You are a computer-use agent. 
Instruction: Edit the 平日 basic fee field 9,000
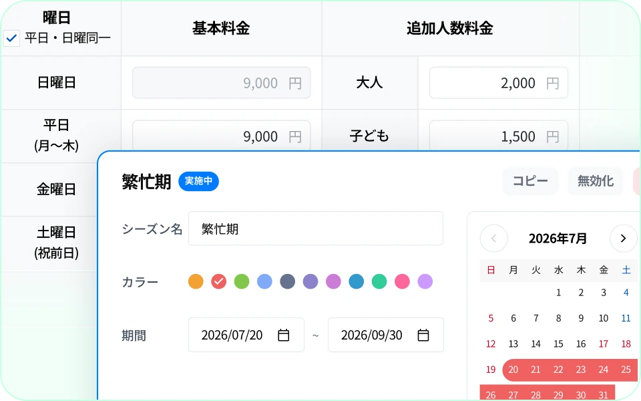tap(221, 136)
